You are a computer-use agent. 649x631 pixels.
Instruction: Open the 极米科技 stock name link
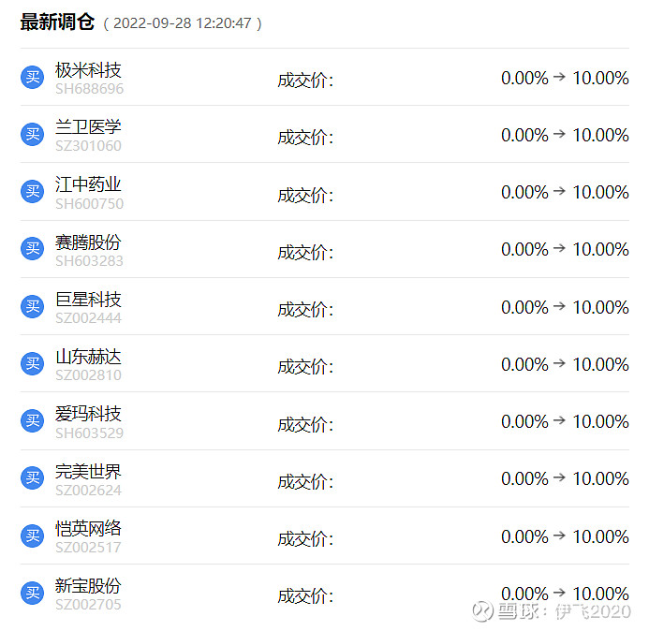[x=88, y=70]
